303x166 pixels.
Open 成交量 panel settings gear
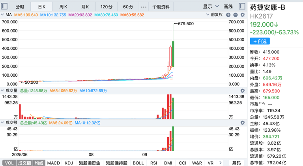(x=243, y=91)
